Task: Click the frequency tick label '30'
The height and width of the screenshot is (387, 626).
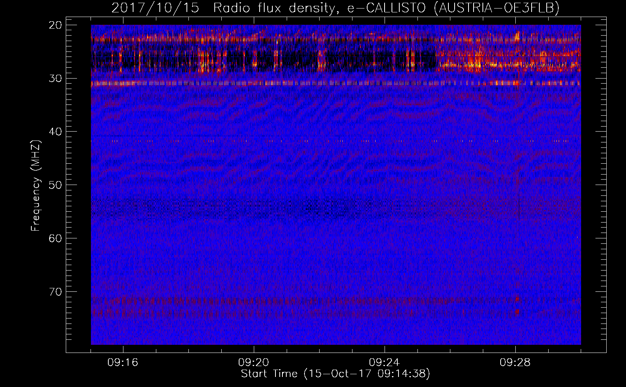Action: tap(55, 79)
